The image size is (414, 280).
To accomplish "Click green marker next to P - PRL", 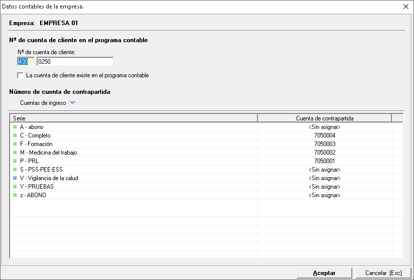I will coord(15,161).
